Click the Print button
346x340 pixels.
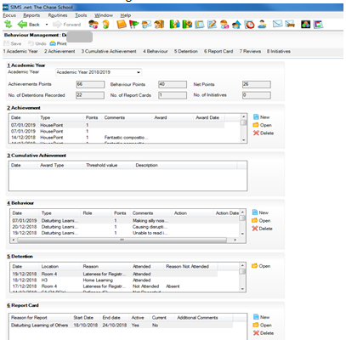click(58, 43)
